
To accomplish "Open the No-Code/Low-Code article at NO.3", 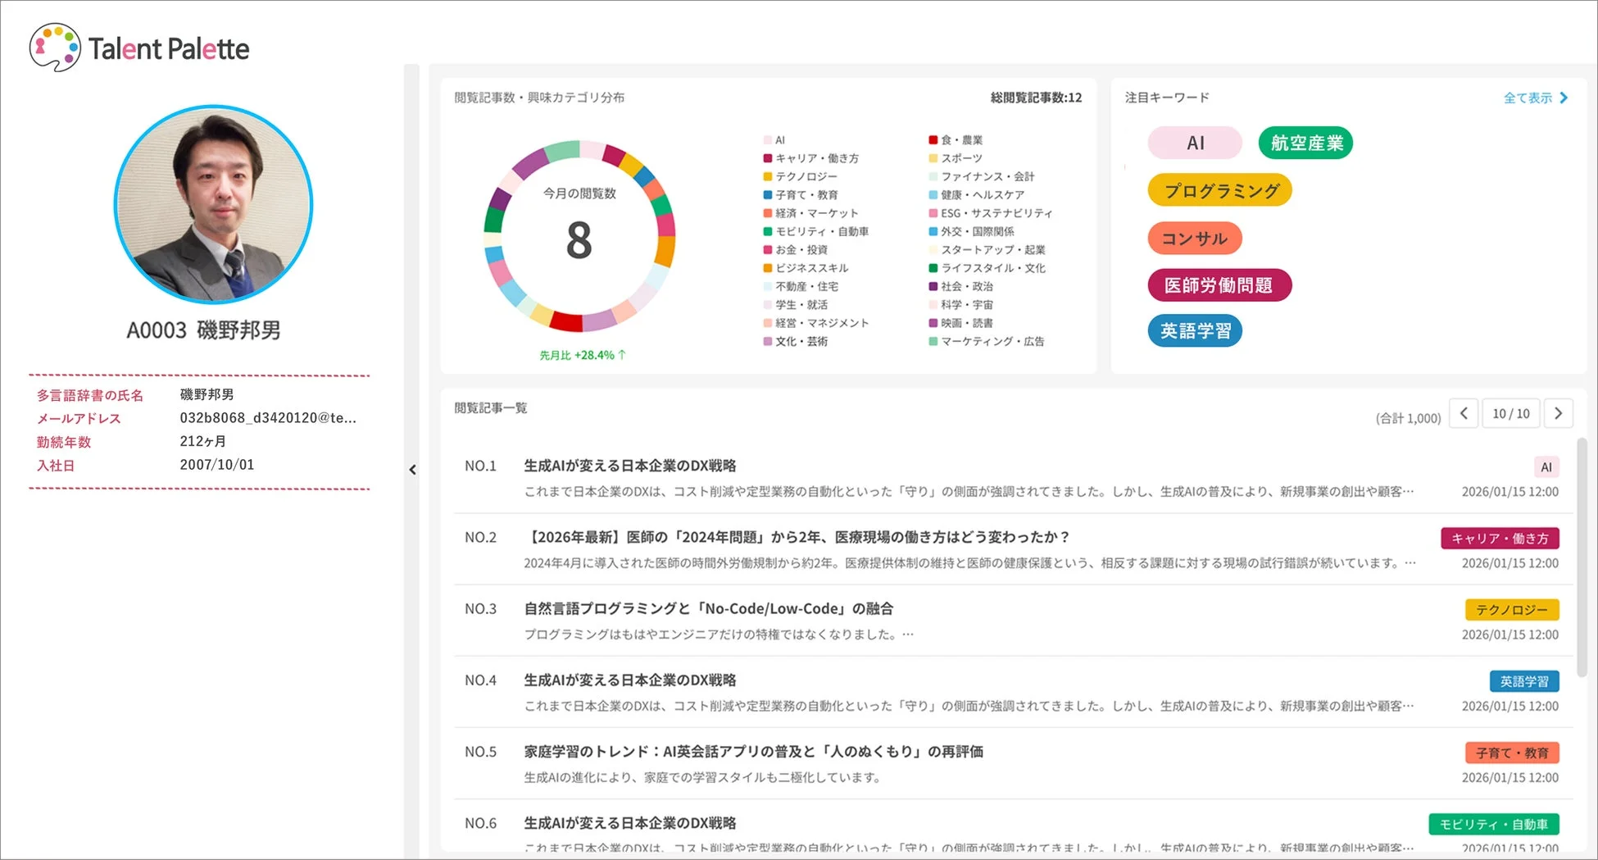I will (708, 608).
